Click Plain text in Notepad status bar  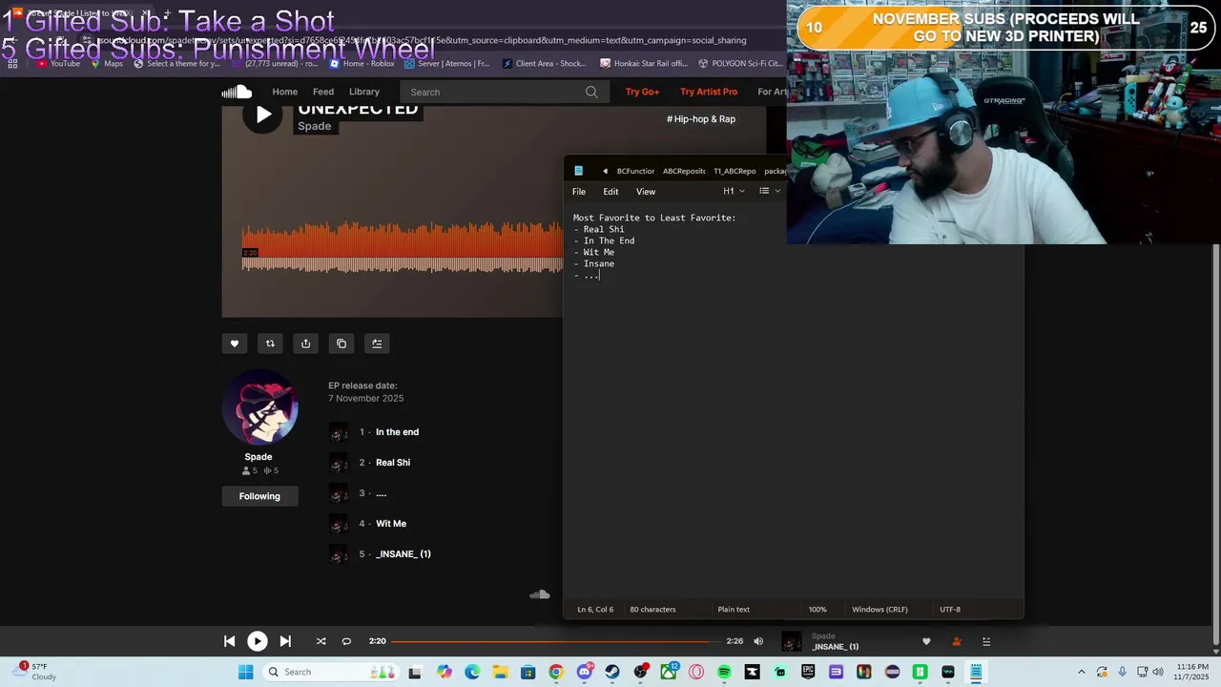click(734, 609)
